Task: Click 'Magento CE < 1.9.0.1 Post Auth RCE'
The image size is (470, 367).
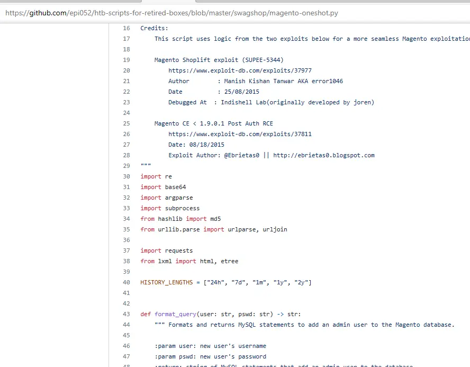Action: tap(214, 123)
